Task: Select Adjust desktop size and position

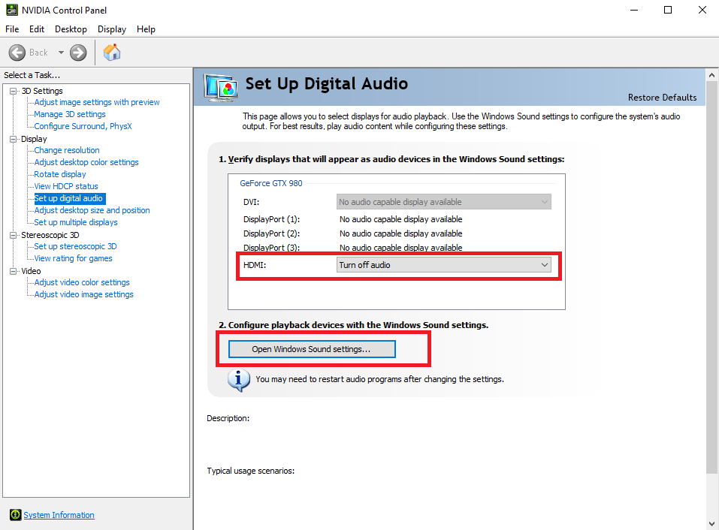Action: point(92,210)
